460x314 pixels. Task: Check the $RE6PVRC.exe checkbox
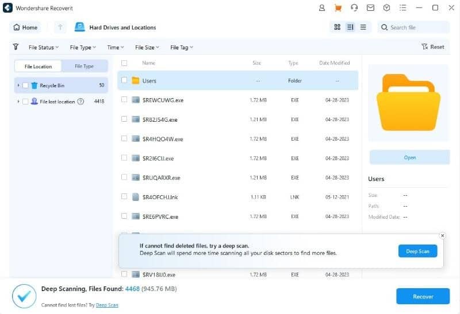click(124, 216)
